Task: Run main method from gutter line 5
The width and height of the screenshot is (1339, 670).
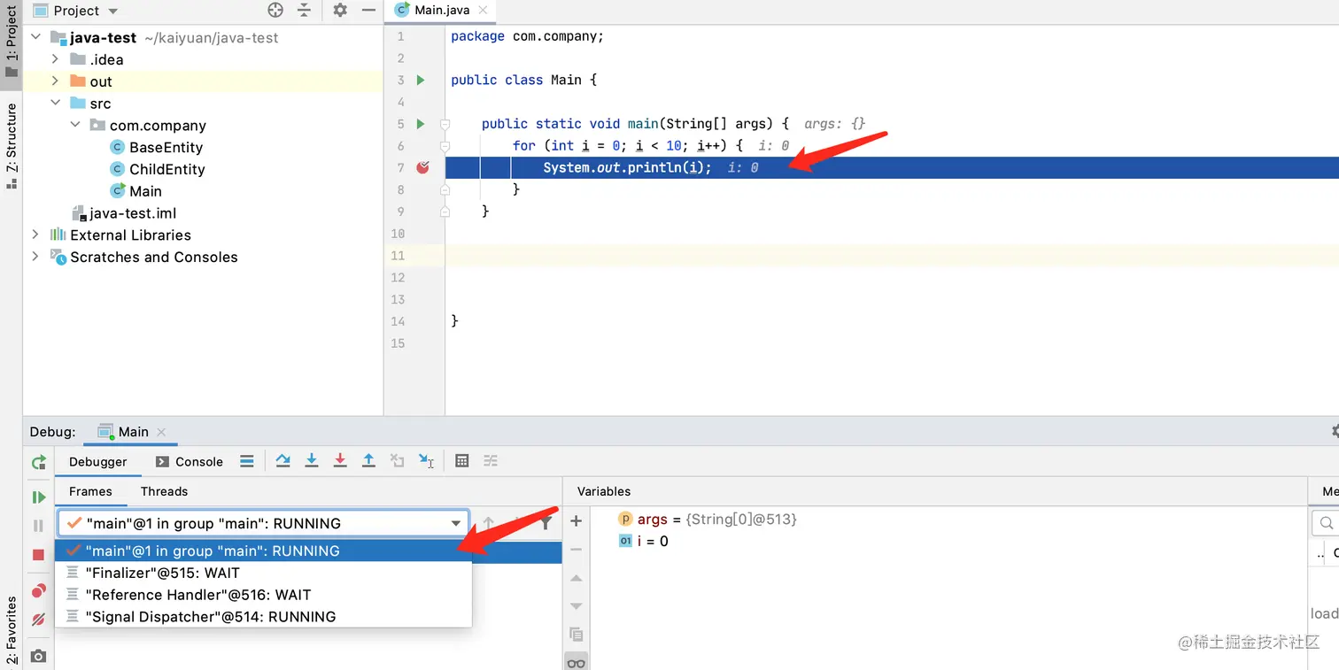Action: tap(421, 124)
